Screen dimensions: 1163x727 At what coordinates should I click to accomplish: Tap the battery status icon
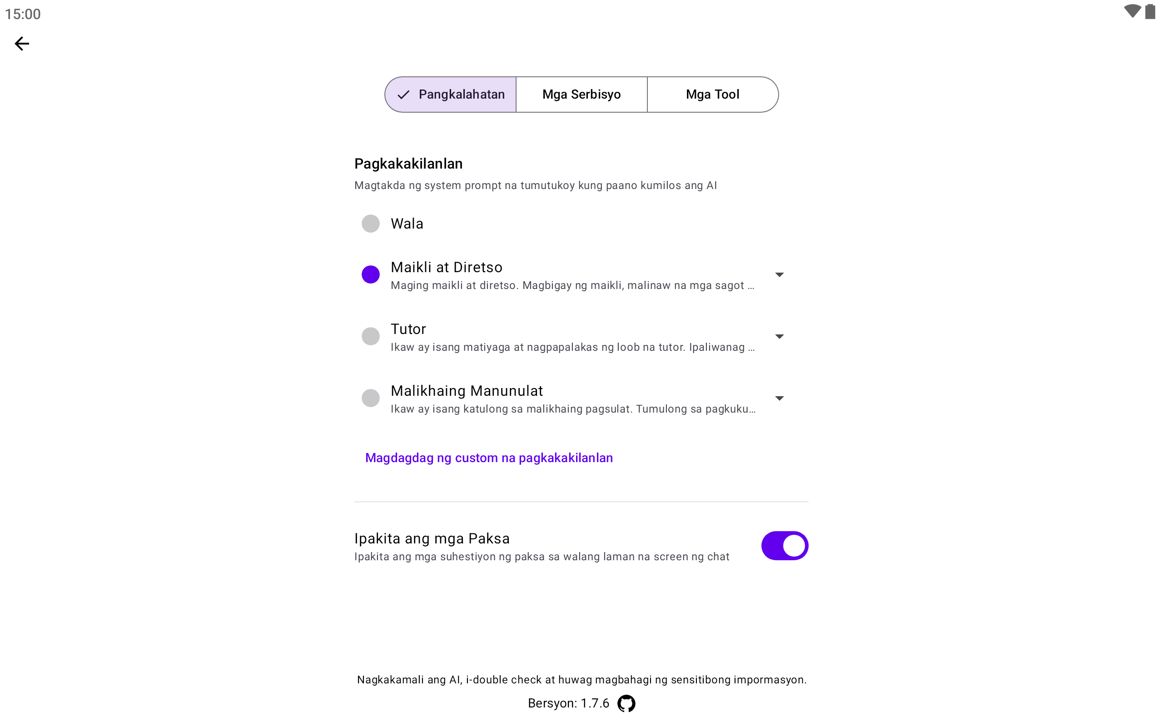pos(1150,11)
